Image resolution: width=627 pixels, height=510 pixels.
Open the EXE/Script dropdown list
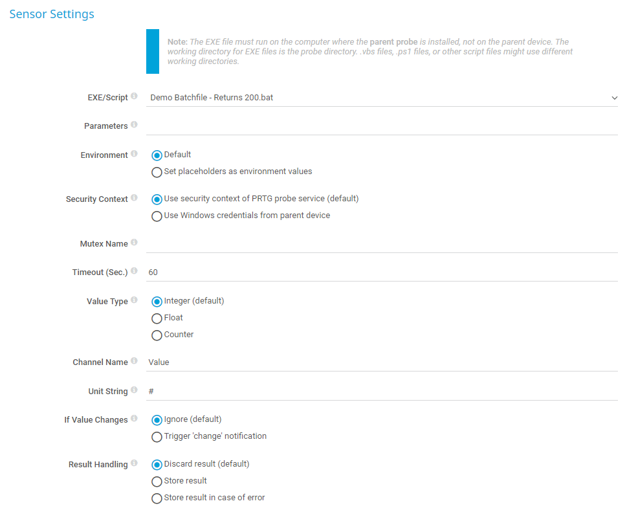point(382,98)
